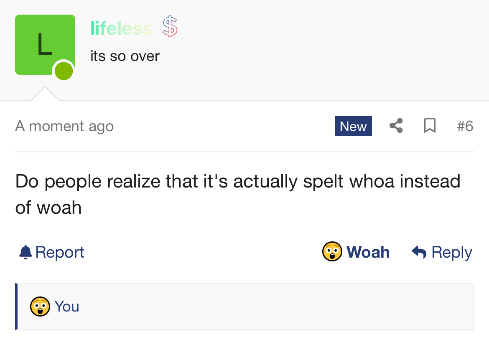Toggle the bold Woah reaction label
489x342 pixels.
tap(368, 252)
